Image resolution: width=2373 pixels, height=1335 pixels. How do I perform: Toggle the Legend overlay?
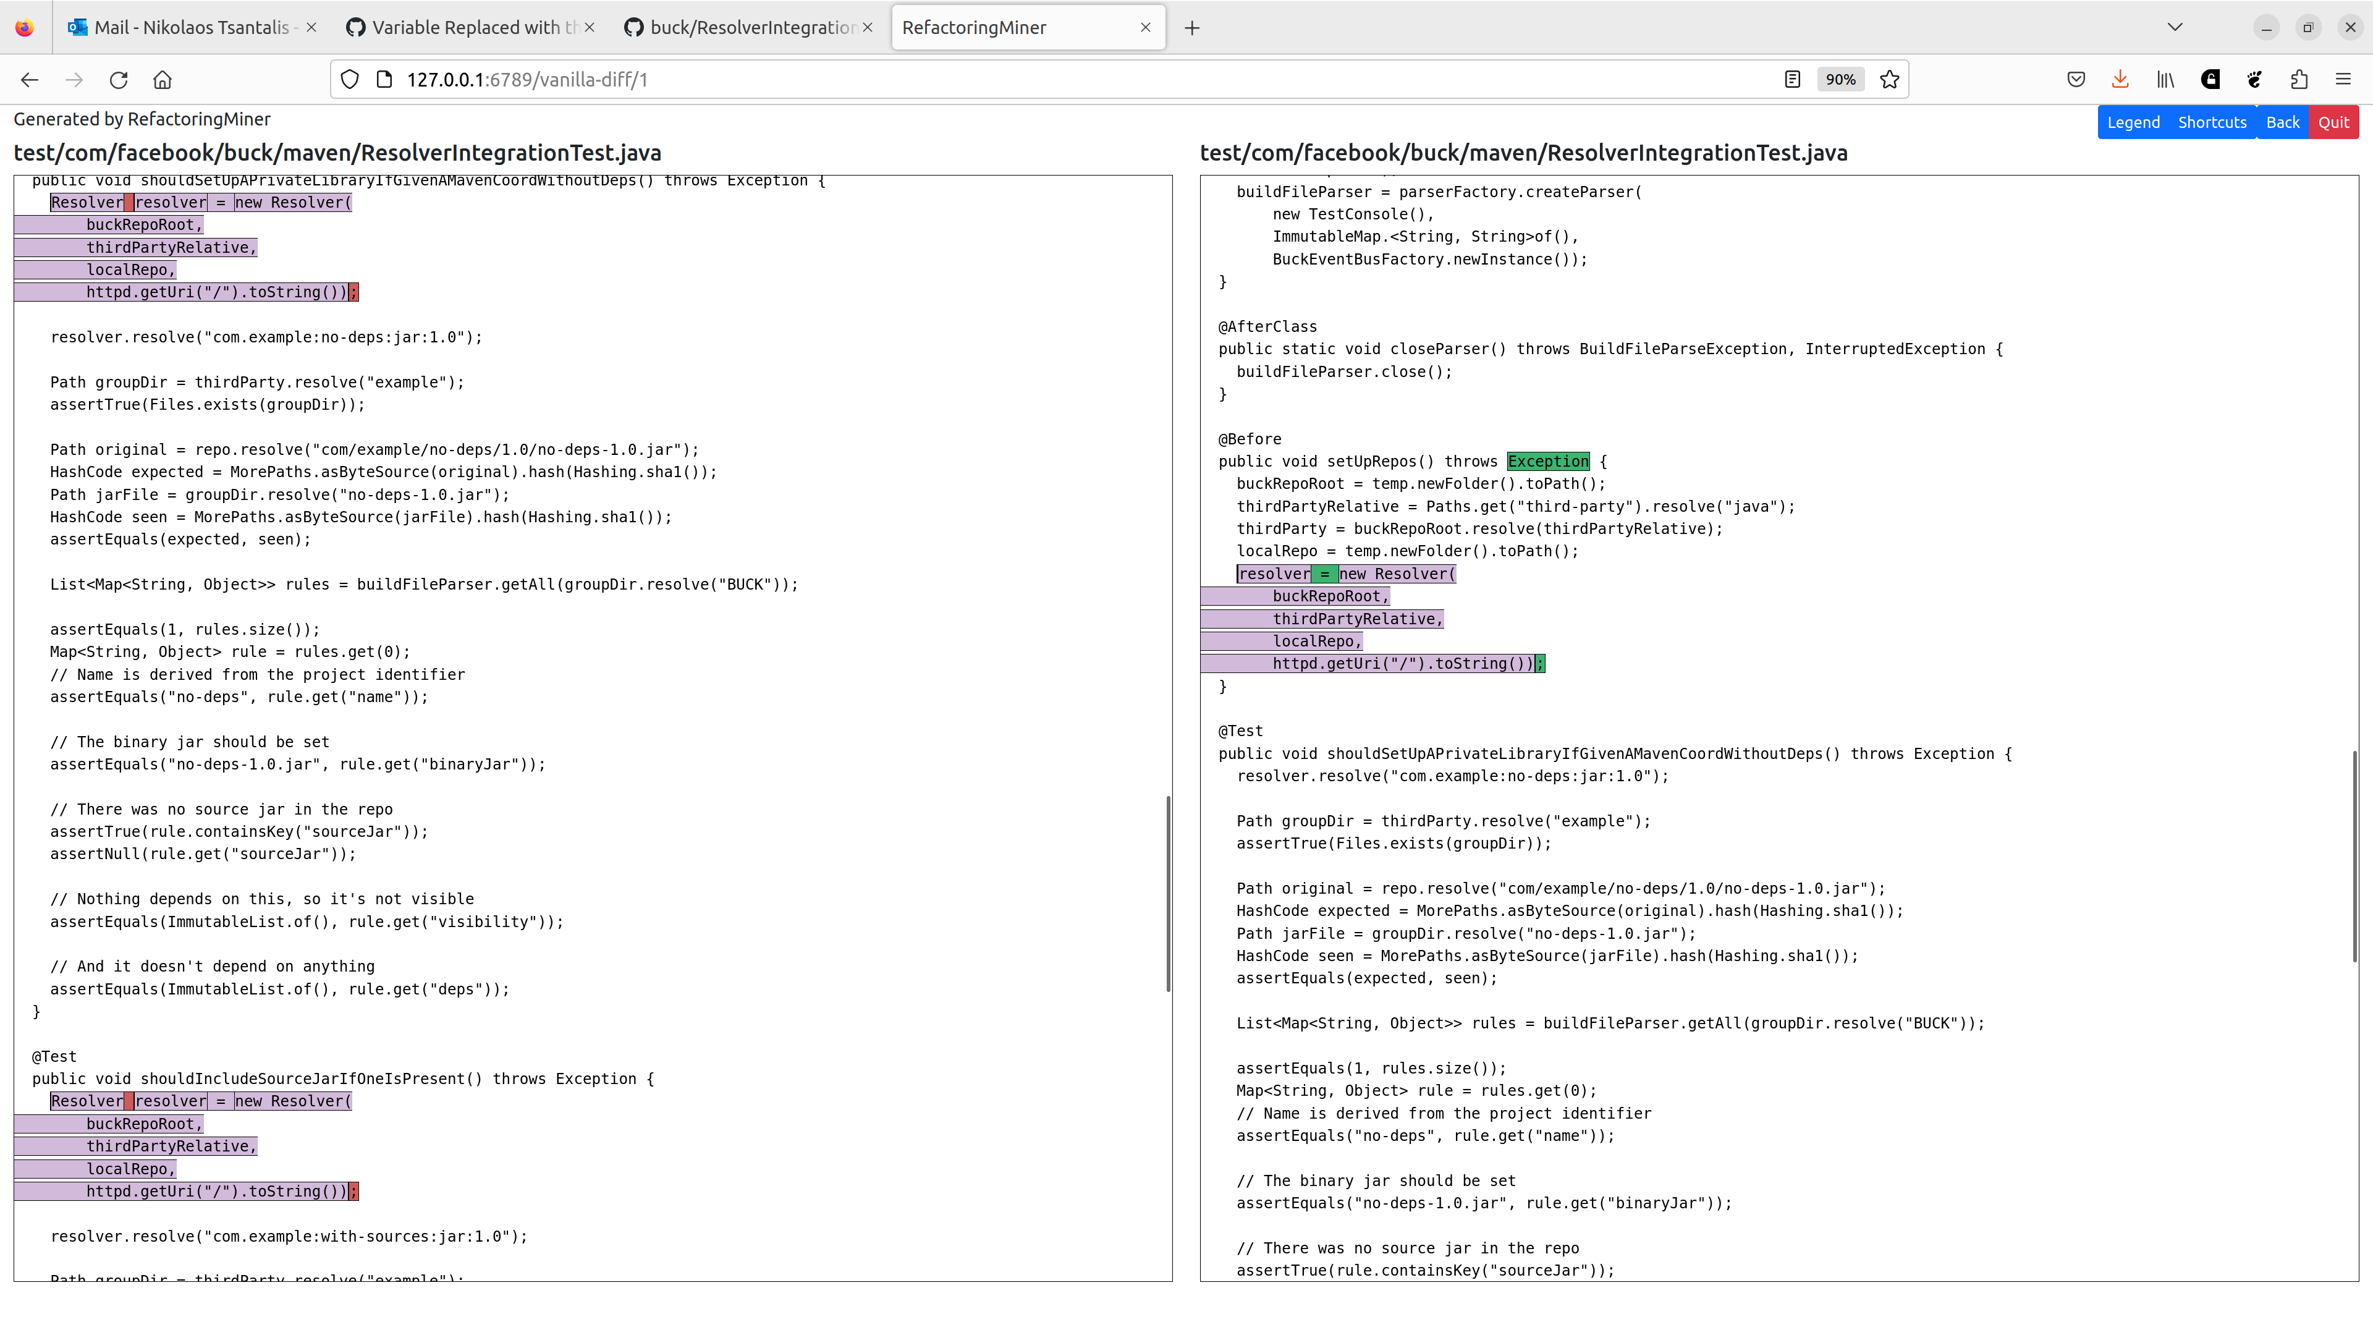click(2133, 122)
